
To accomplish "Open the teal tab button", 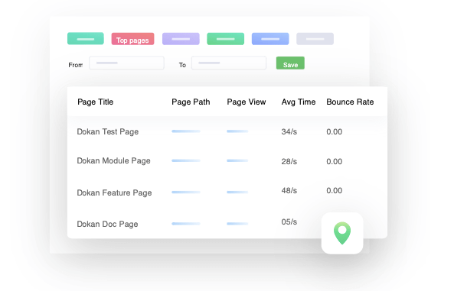I will (86, 39).
